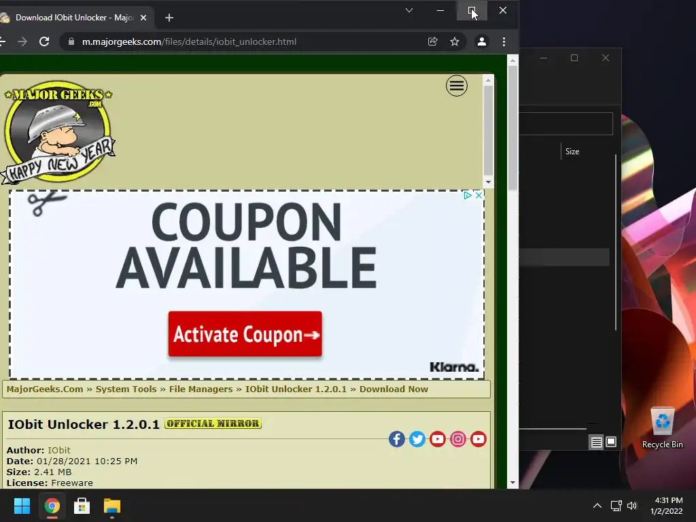696x522 pixels.
Task: Click the Download Now breadcrumb link
Action: tap(394, 389)
